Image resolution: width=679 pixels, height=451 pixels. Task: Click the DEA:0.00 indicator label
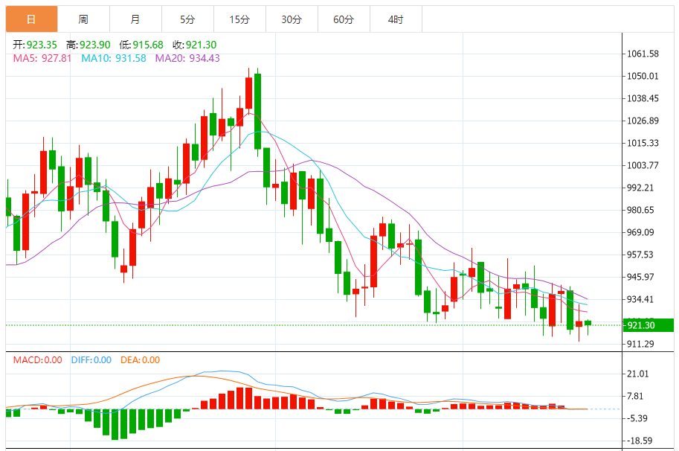click(141, 360)
